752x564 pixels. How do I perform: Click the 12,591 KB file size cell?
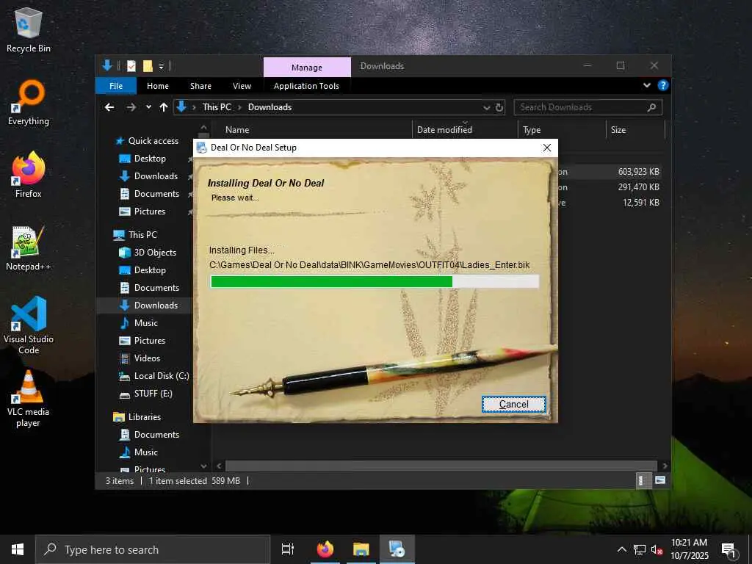coord(640,203)
